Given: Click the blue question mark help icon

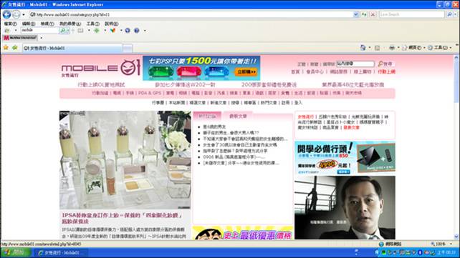Looking at the screenshot, I should tap(136, 31).
